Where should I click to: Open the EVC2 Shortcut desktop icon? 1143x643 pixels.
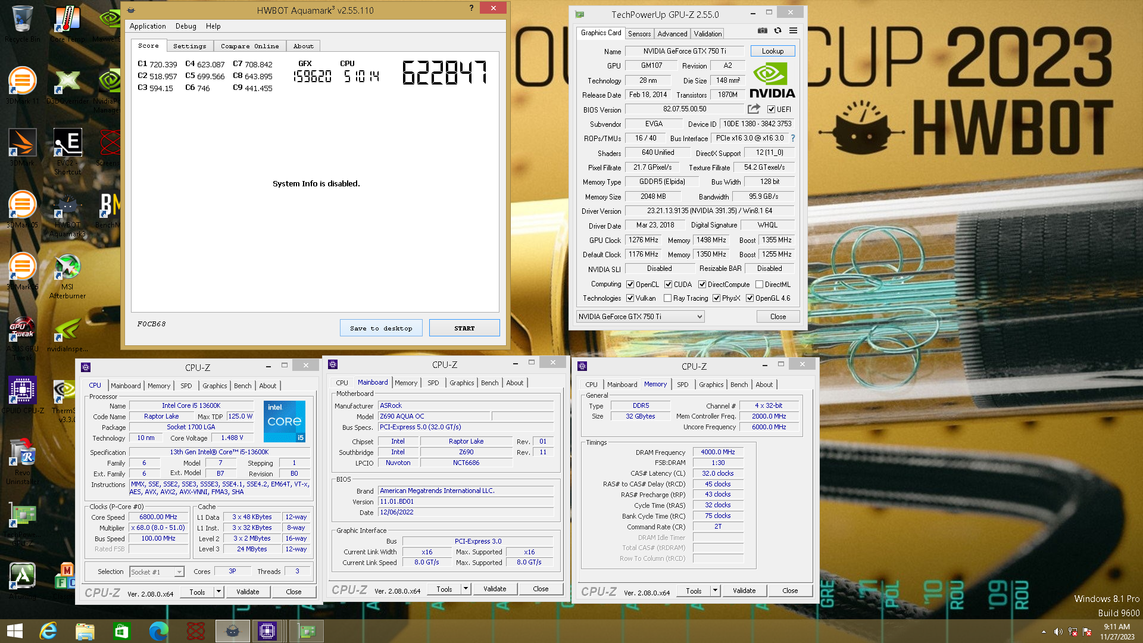click(x=67, y=152)
